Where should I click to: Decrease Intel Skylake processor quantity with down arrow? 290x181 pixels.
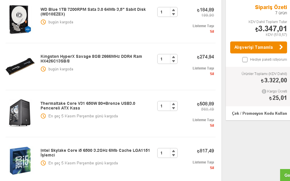[174, 155]
